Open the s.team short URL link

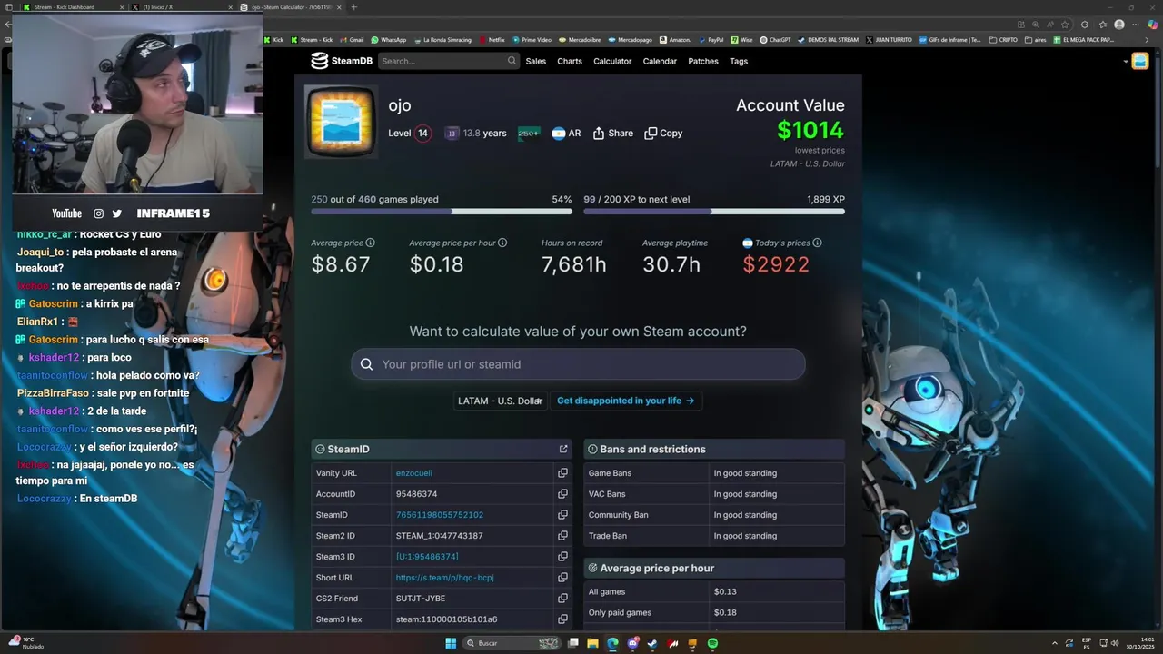click(x=444, y=578)
